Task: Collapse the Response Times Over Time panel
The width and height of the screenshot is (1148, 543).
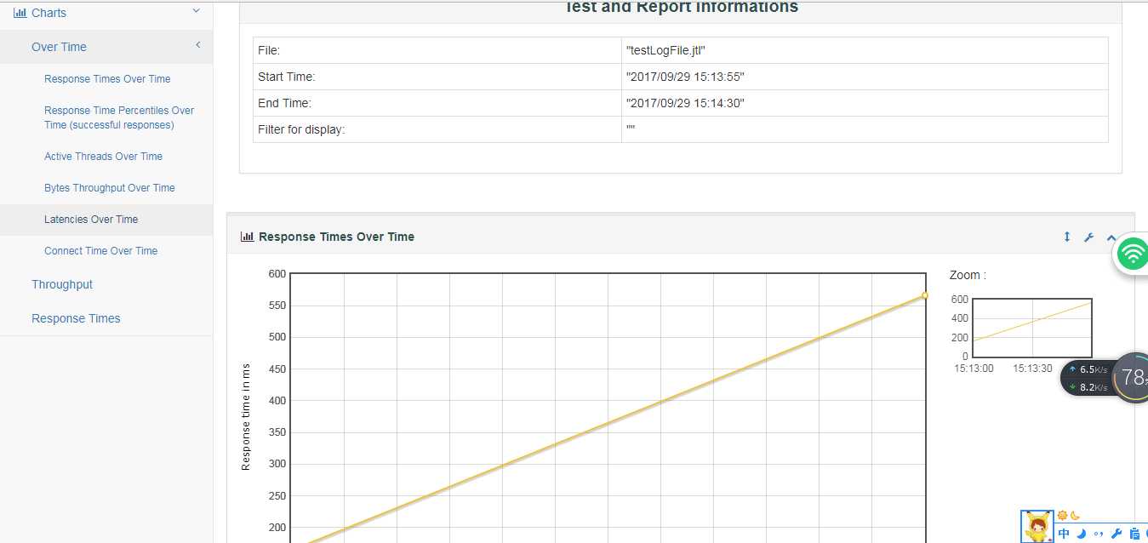Action: (1111, 237)
